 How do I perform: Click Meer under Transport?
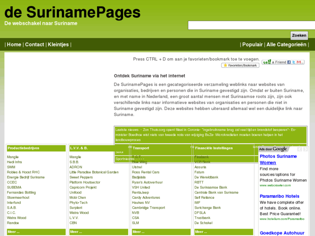tap(161, 232)
